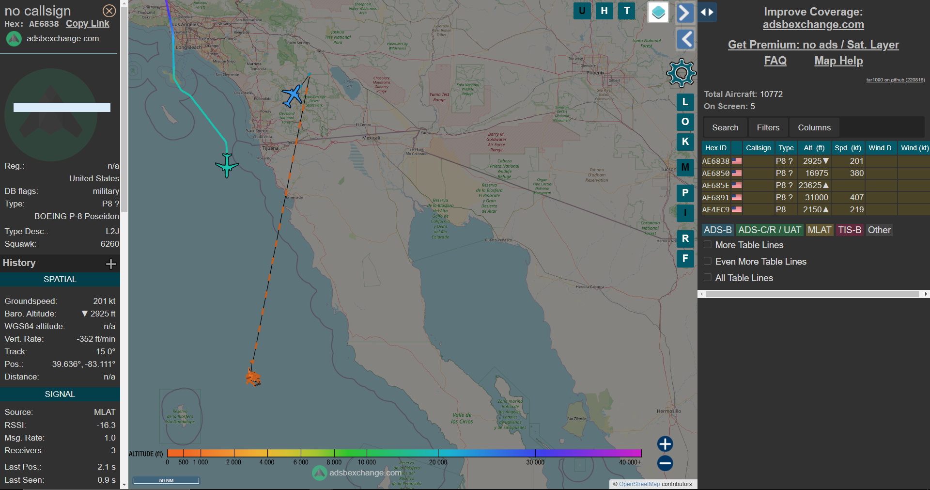Toggle ADS-C/R / UAT source filter
The height and width of the screenshot is (490, 930).
tap(769, 230)
